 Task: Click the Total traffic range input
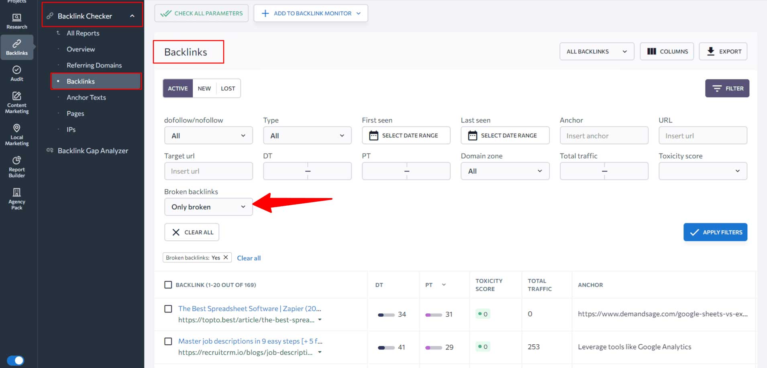click(604, 171)
